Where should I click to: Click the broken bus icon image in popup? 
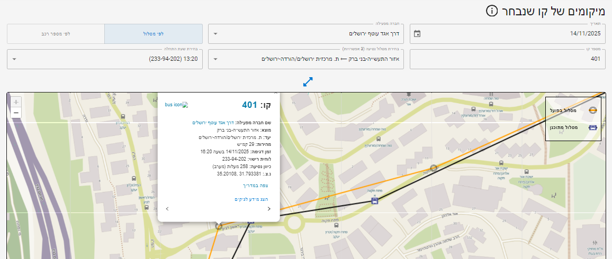(x=176, y=105)
